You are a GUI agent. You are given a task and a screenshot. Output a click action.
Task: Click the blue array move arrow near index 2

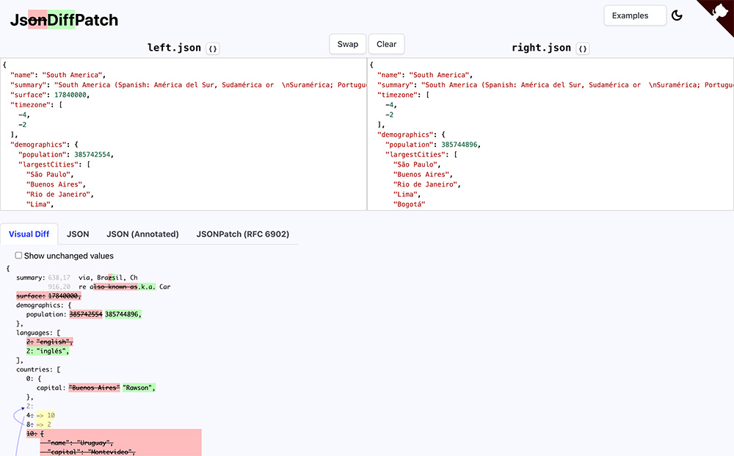(x=21, y=408)
